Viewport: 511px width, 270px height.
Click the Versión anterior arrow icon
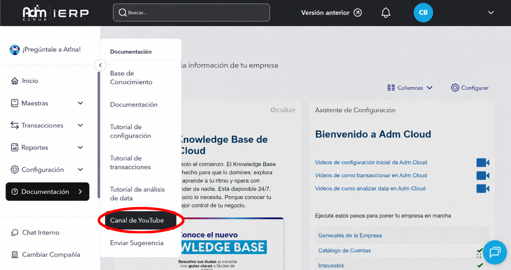point(358,13)
